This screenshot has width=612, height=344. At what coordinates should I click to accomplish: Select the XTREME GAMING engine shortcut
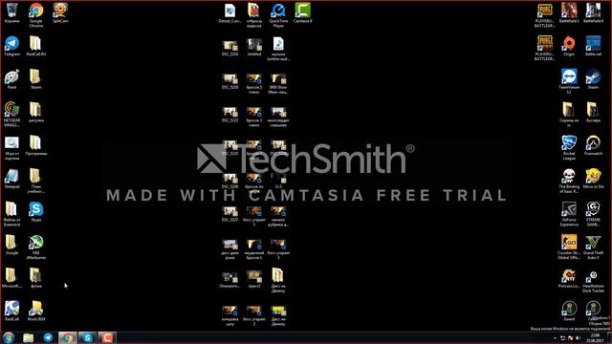pyautogui.click(x=593, y=214)
